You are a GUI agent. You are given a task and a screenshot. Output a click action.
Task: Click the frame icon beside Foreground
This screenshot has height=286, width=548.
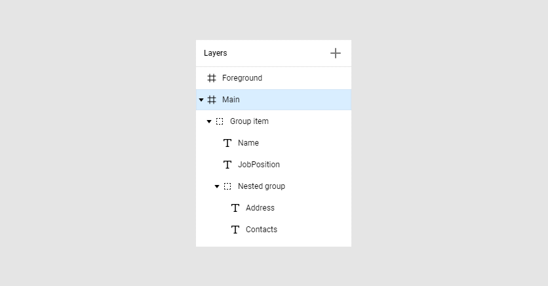click(212, 78)
